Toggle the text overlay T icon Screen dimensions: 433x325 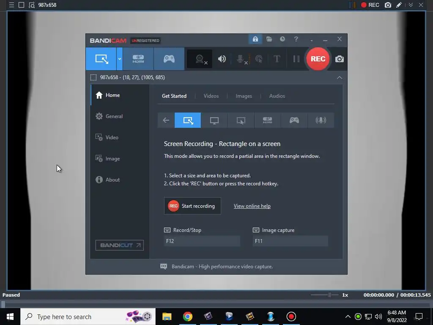(277, 59)
